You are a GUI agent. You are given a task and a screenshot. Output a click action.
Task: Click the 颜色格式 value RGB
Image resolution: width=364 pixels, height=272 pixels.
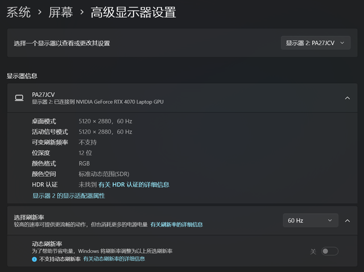point(84,163)
